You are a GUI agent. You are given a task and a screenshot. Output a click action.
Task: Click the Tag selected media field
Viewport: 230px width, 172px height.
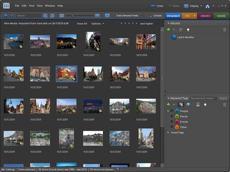click(204, 99)
